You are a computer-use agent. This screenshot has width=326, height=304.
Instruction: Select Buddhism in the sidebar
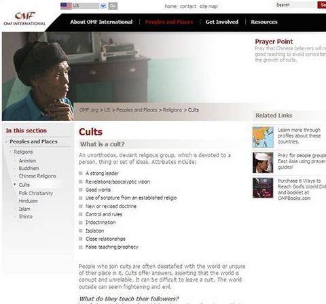pyautogui.click(x=29, y=168)
